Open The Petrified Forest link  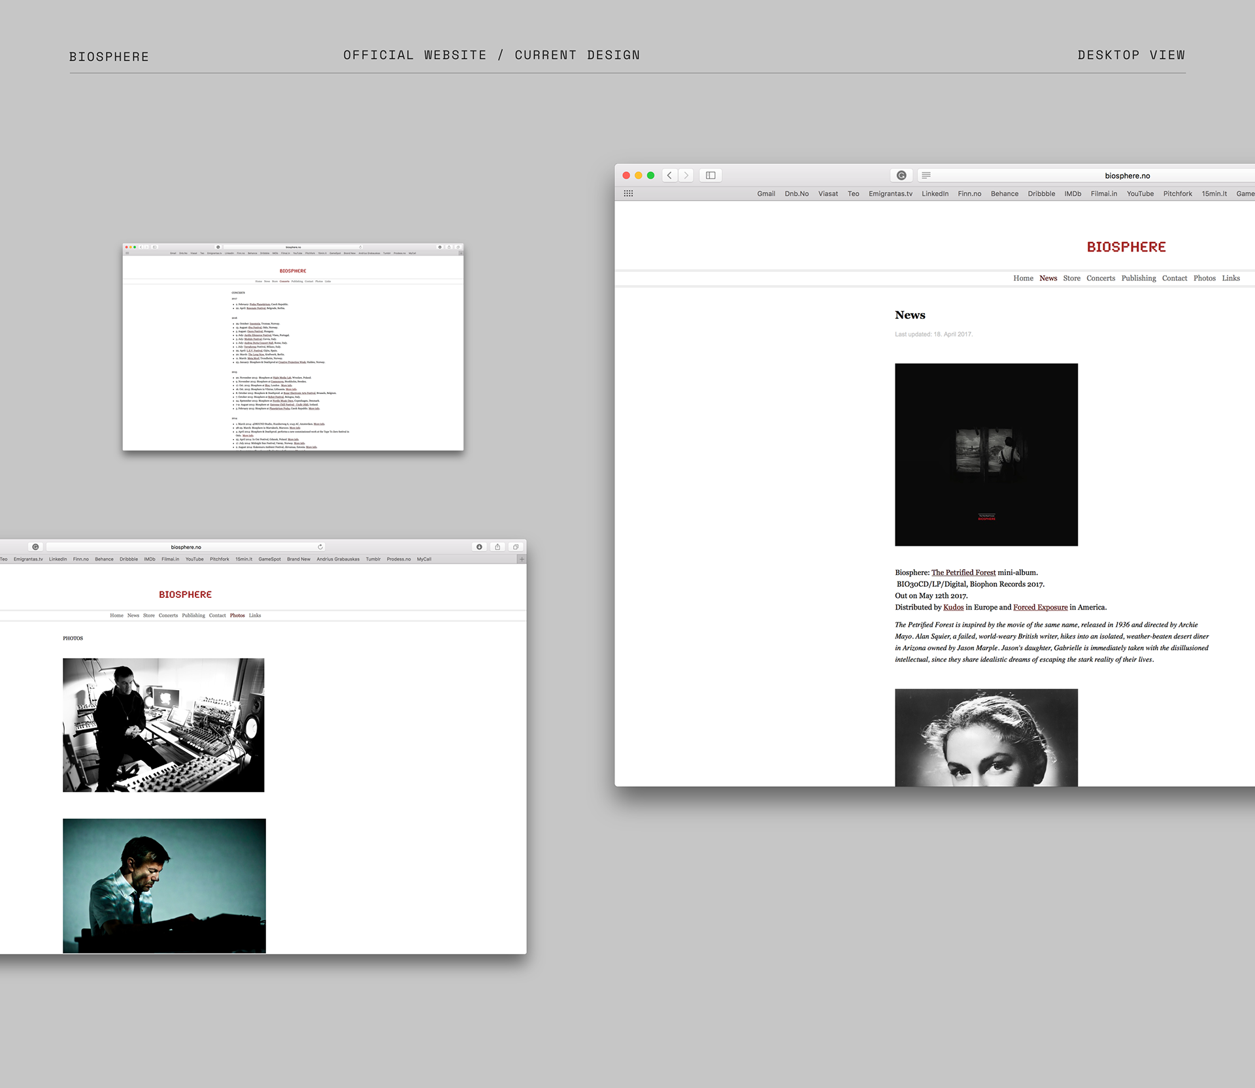point(963,572)
